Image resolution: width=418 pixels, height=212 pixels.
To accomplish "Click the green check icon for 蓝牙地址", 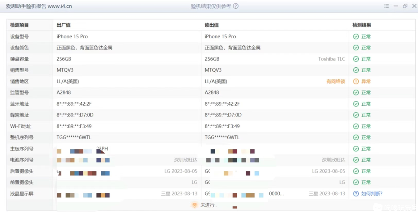I will point(356,104).
